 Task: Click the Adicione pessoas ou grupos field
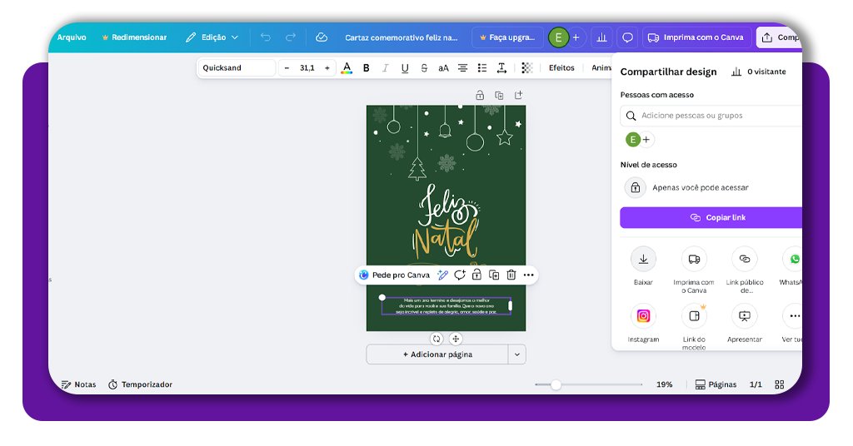click(x=716, y=116)
